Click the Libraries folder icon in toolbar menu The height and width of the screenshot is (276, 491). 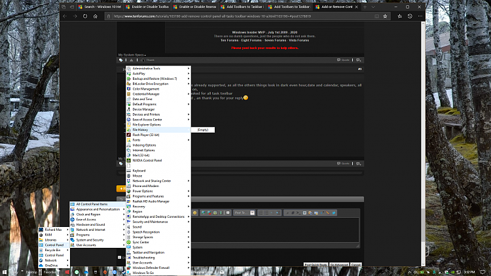(x=41, y=240)
